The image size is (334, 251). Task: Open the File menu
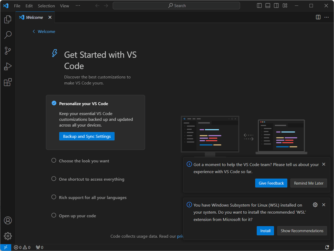(x=17, y=5)
